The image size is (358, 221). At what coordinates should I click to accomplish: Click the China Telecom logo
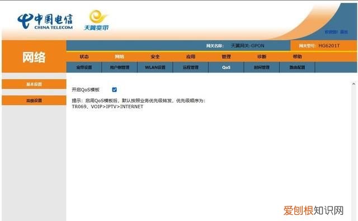pyautogui.click(x=45, y=21)
